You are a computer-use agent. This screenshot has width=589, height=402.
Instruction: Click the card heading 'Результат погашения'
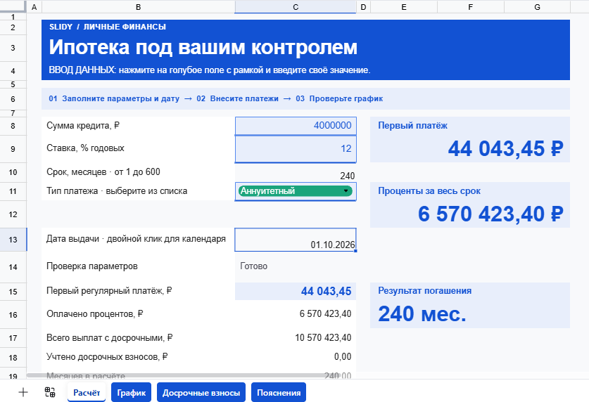point(424,291)
